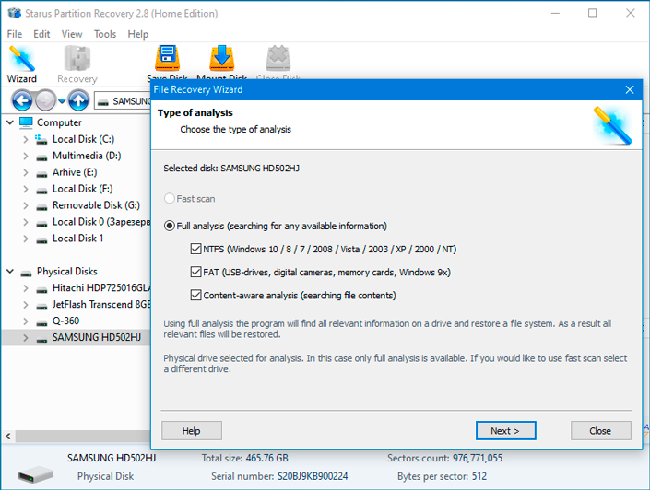The height and width of the screenshot is (490, 650).
Task: Click the Local Disk 0 drive icon
Action: [x=41, y=223]
